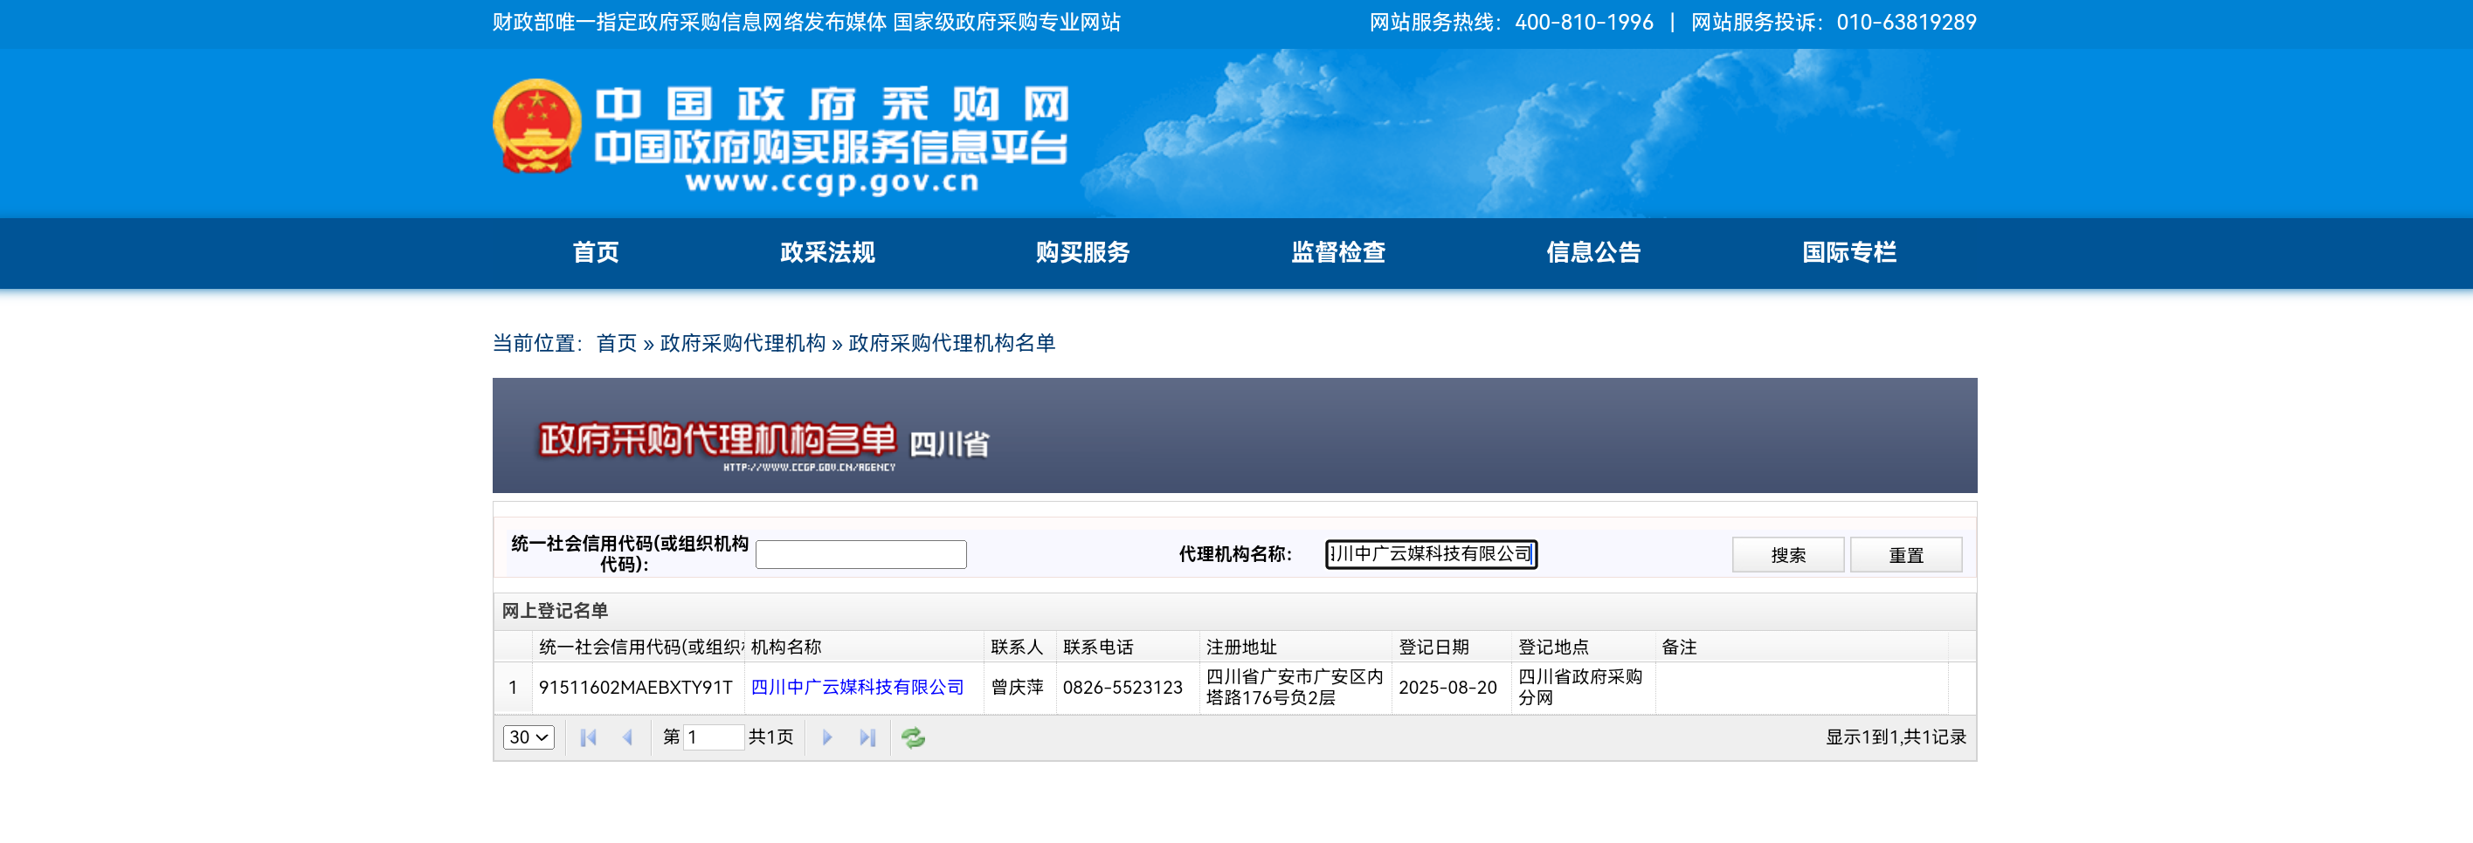Click breadcrumb link 首页
Screen dimensions: 2473x843
pos(617,343)
